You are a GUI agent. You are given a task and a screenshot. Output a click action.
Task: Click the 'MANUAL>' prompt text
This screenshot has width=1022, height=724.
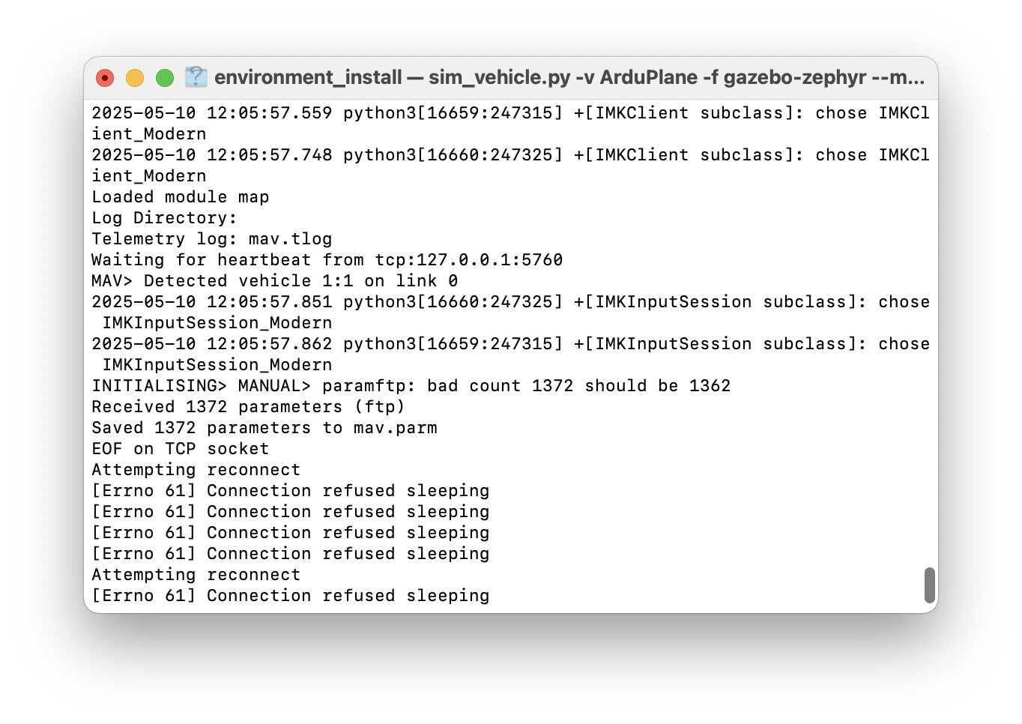click(x=274, y=386)
